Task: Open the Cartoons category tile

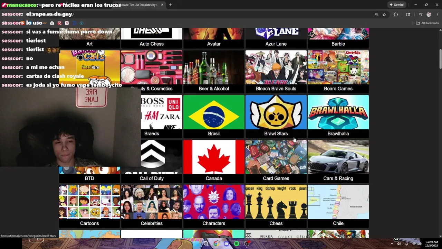Action: [89, 206]
